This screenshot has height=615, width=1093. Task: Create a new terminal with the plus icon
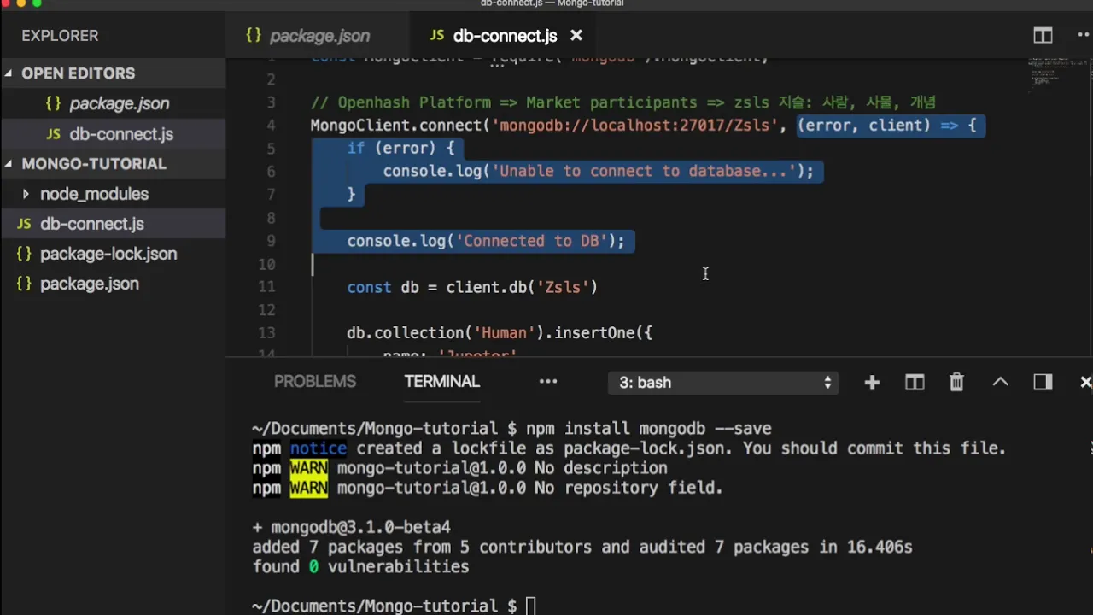pyautogui.click(x=872, y=383)
